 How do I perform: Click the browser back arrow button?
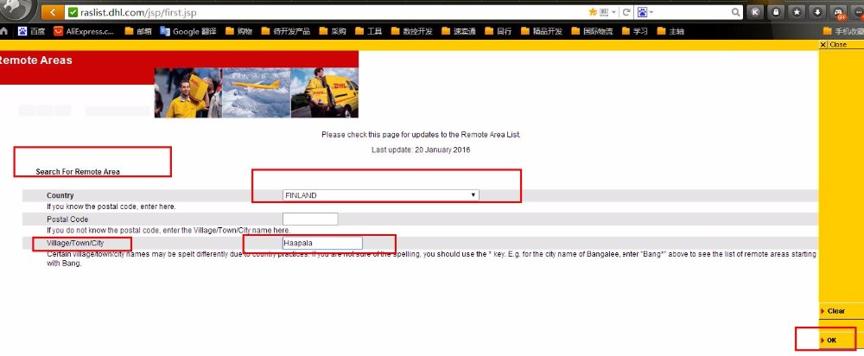click(x=53, y=12)
